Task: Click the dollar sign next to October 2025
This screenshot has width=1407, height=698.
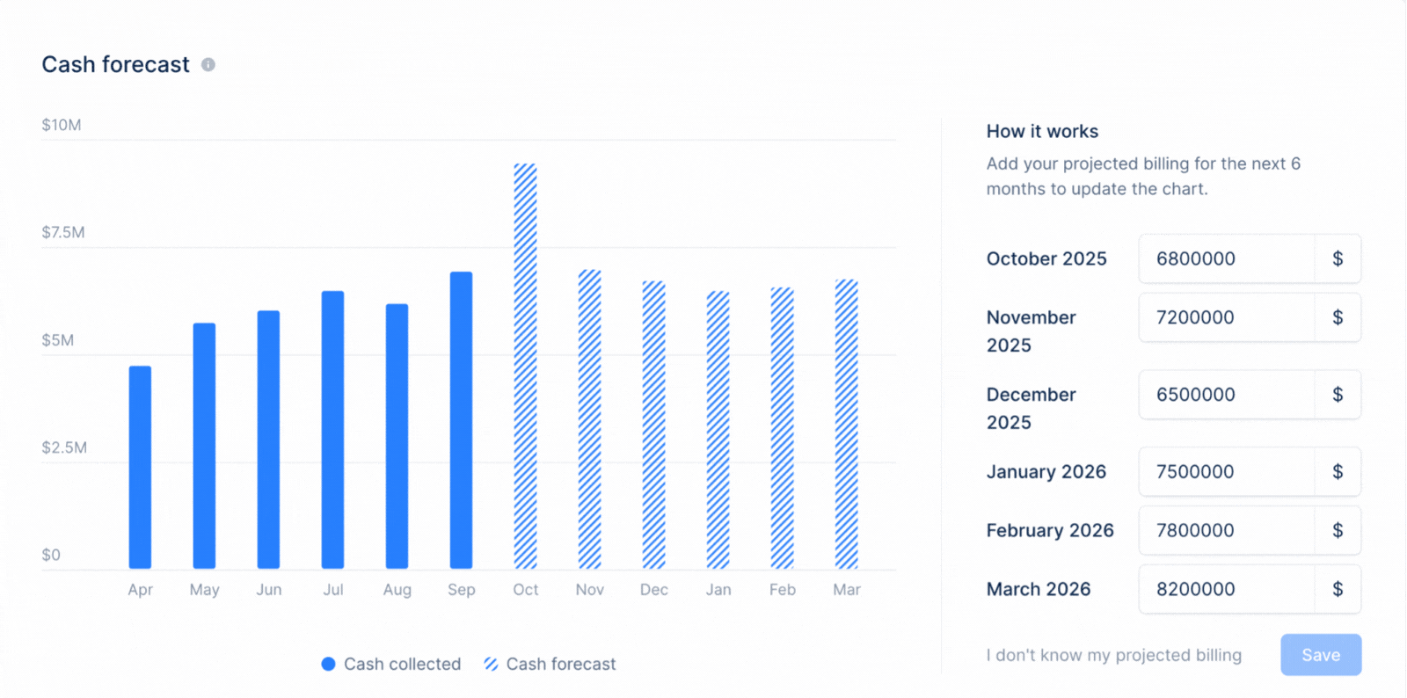Action: pyautogui.click(x=1338, y=258)
